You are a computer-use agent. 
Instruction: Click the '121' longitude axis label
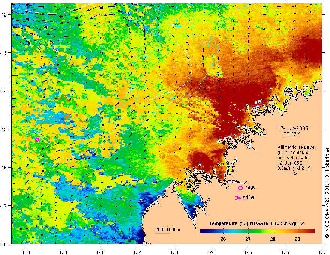(x=100, y=252)
